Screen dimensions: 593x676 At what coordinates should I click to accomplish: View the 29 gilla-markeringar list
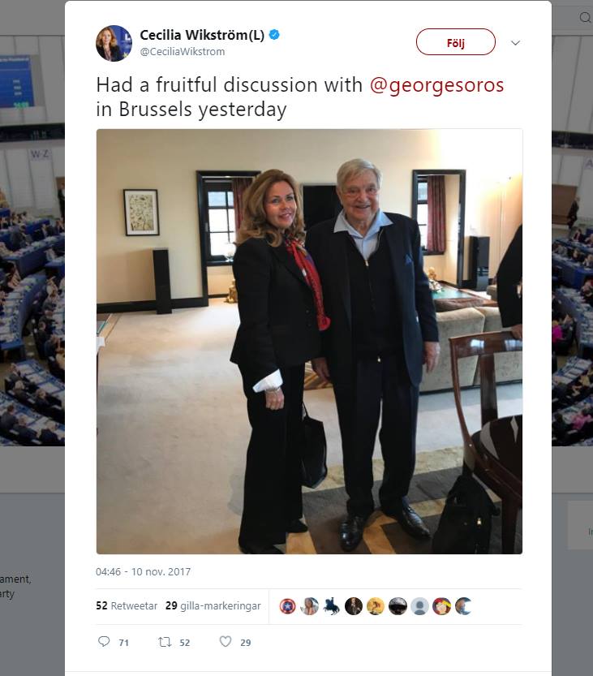pyautogui.click(x=213, y=605)
